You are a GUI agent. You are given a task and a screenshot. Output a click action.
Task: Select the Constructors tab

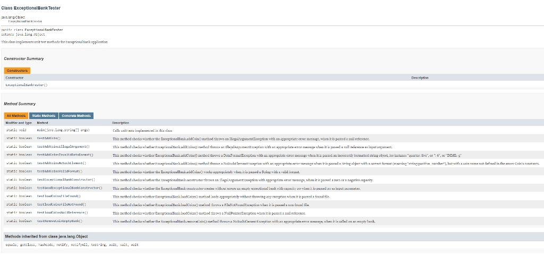[x=17, y=71]
